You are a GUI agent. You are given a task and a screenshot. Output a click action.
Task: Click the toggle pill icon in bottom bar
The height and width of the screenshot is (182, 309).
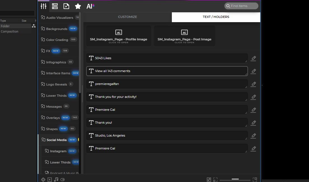point(62,179)
